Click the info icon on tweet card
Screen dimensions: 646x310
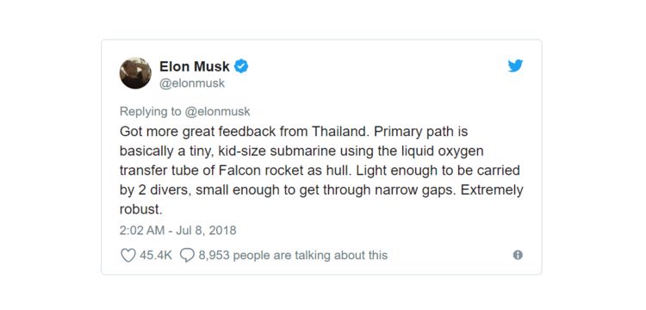click(x=518, y=255)
